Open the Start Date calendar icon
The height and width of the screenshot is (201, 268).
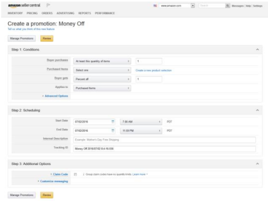pyautogui.click(x=113, y=122)
